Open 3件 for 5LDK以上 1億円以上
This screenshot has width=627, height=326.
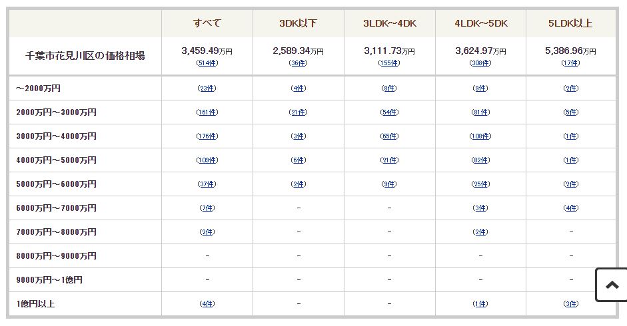[x=570, y=304]
